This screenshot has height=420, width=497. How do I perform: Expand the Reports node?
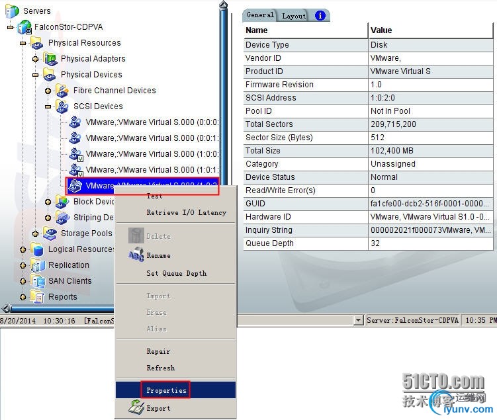coord(23,297)
